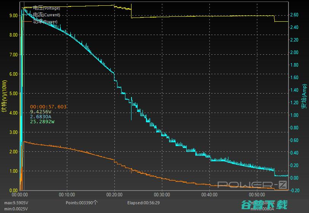The height and width of the screenshot is (213, 309).
Task: Click the 00:40:00 time axis label
Action: (x=209, y=195)
